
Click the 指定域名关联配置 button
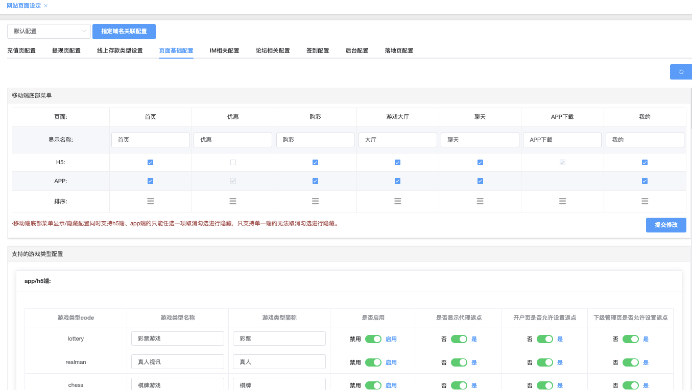point(124,31)
